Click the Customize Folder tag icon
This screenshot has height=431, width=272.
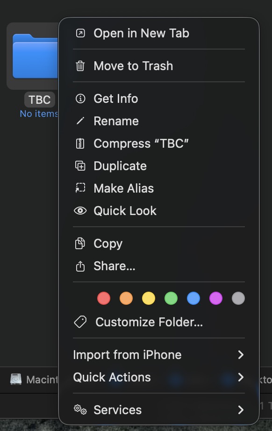(x=80, y=322)
